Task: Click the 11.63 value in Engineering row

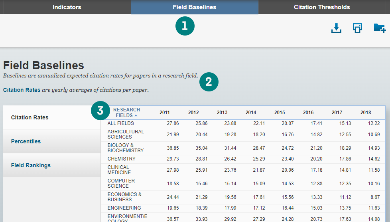Action: coord(374,208)
